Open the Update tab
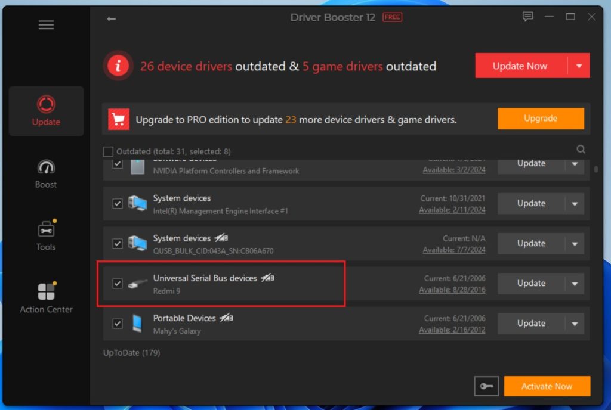The image size is (611, 410). click(46, 111)
